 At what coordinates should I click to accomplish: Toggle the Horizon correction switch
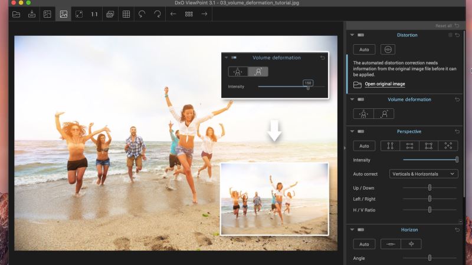pos(360,230)
